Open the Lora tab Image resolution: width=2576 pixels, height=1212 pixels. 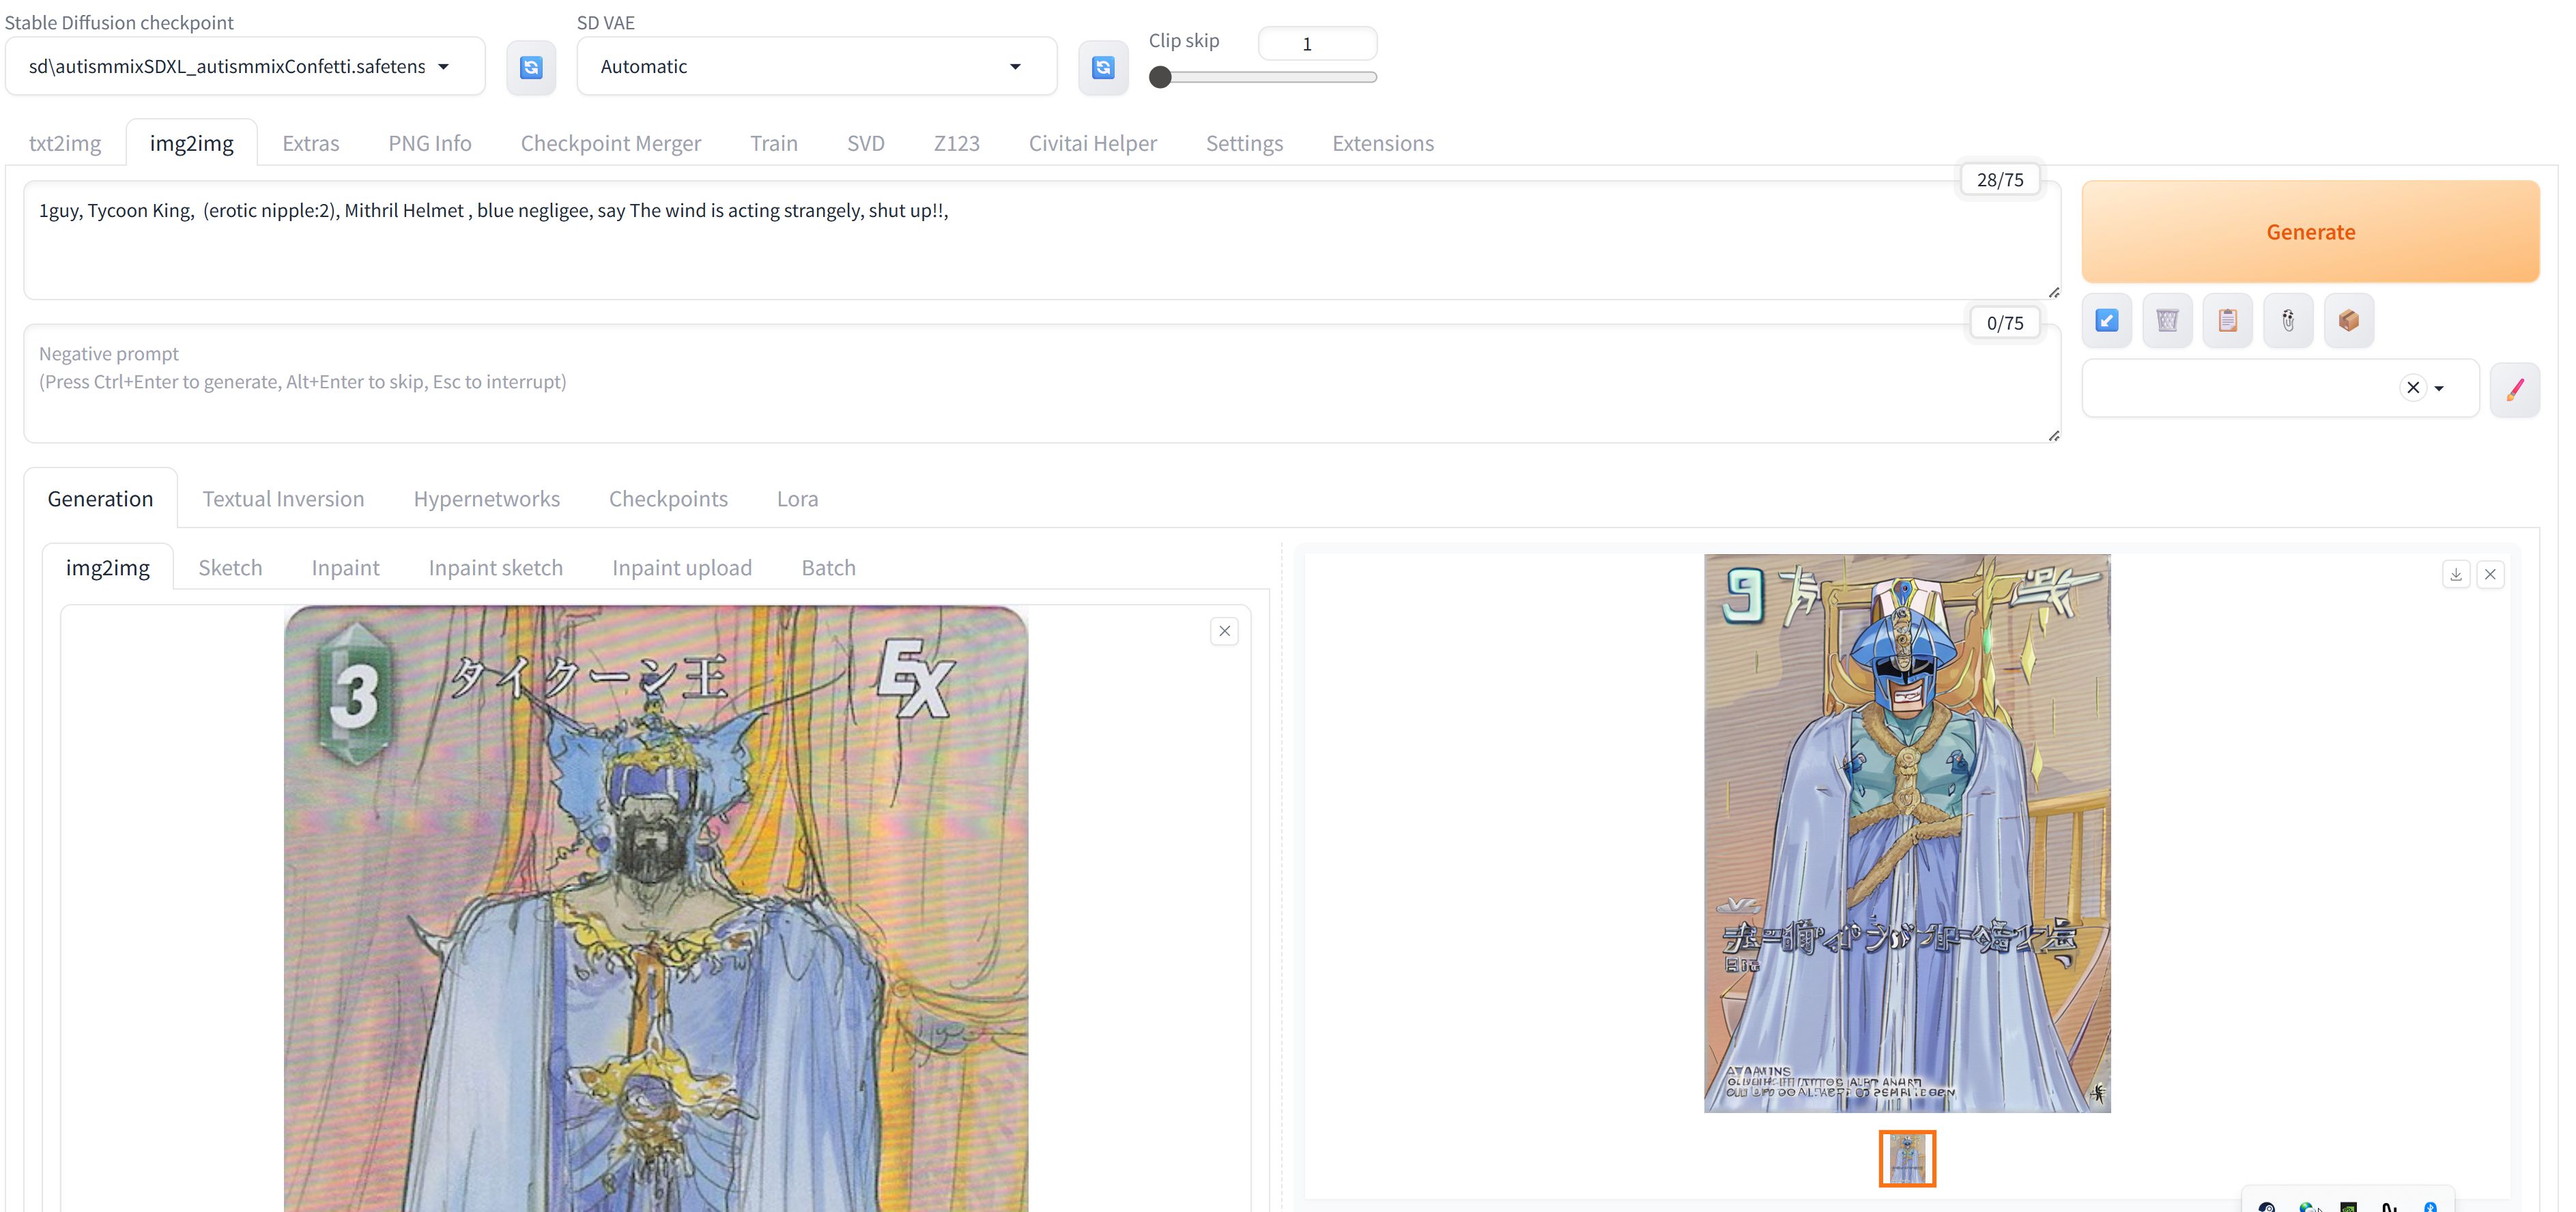point(797,499)
